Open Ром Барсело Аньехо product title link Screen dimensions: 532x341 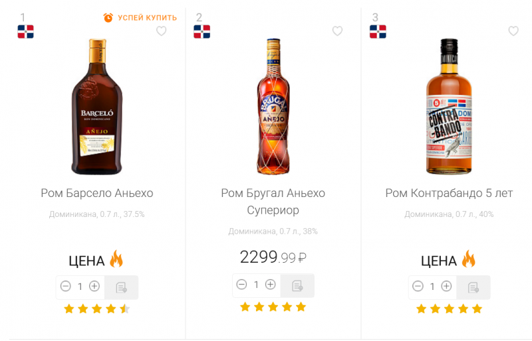[x=97, y=193]
